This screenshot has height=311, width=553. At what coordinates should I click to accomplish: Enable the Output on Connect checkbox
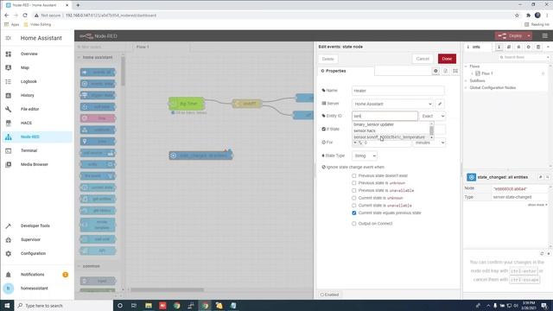353,224
